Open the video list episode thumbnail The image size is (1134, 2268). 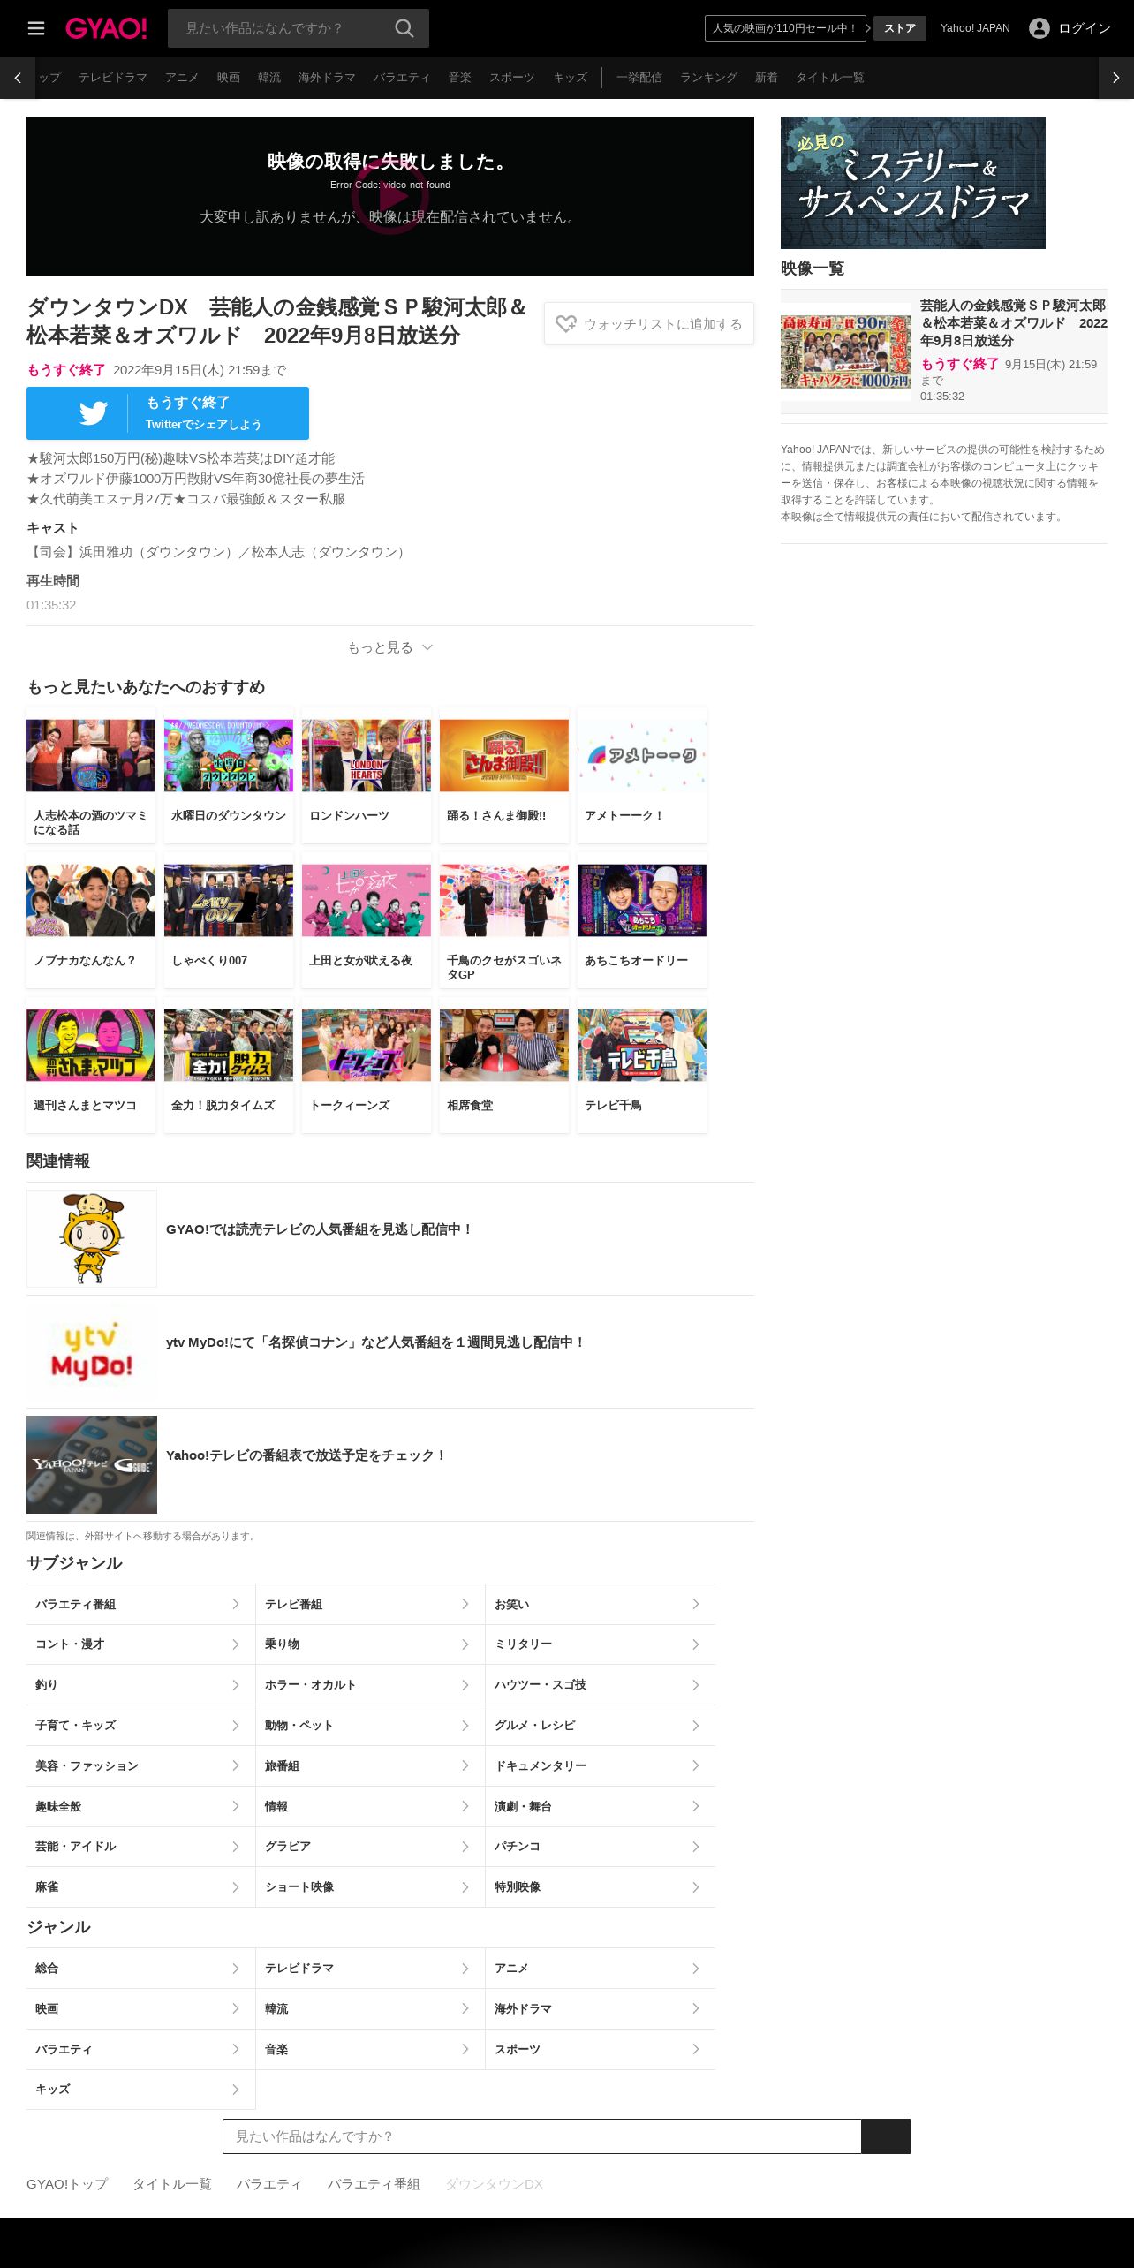[x=846, y=352]
